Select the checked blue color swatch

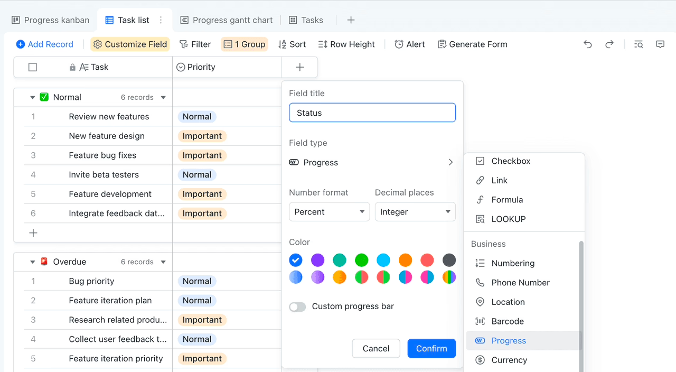tap(296, 260)
